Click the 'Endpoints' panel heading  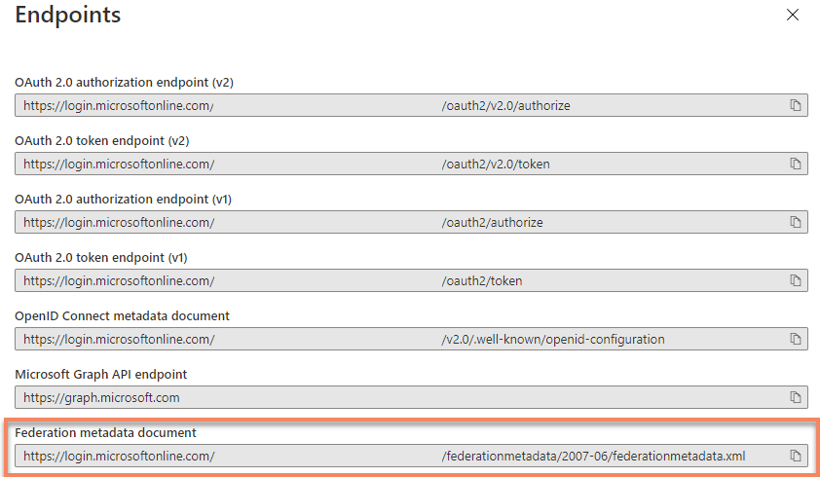68,16
